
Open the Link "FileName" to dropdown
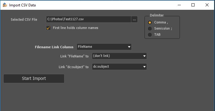tap(119, 56)
